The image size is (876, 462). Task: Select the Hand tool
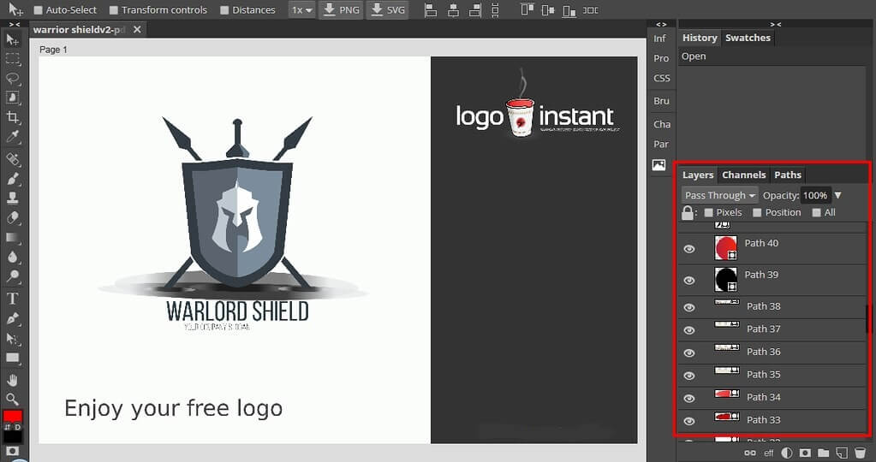tap(12, 381)
